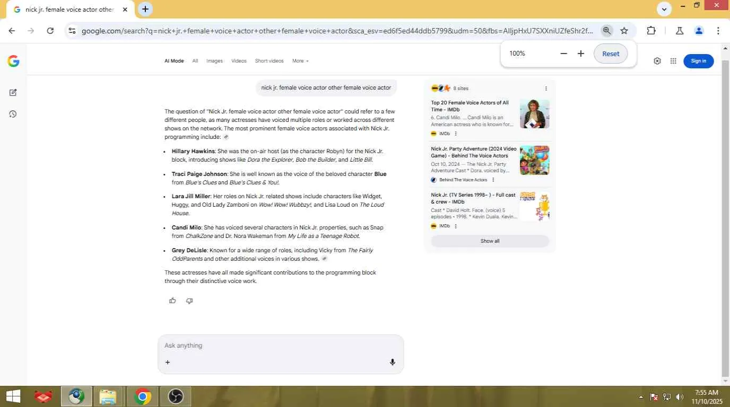
Task: Reset the page zoom level
Action: pos(611,54)
